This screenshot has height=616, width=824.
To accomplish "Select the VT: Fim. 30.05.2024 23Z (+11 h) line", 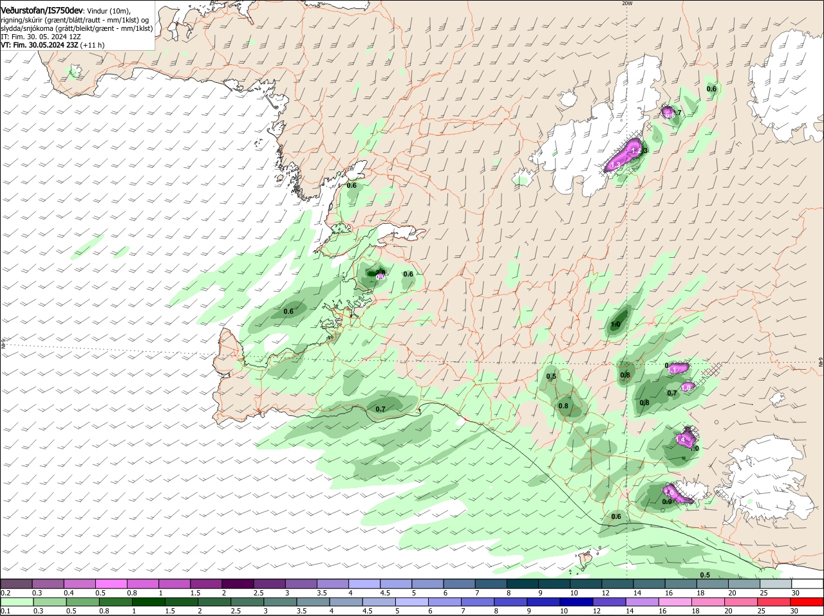I will click(x=53, y=45).
